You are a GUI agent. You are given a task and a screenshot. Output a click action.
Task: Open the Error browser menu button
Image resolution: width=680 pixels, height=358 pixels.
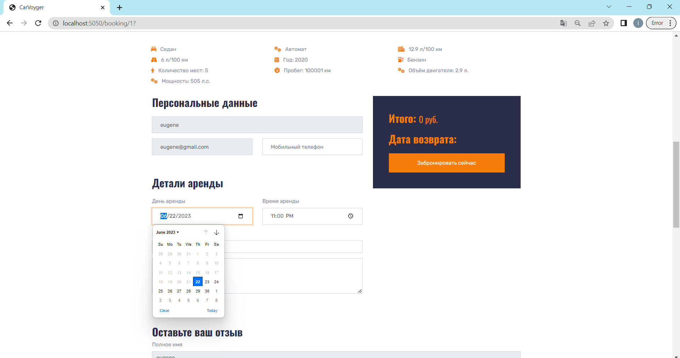[x=661, y=23]
